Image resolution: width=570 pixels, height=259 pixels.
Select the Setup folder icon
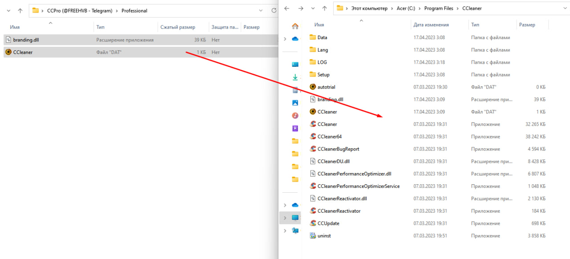[x=313, y=75]
